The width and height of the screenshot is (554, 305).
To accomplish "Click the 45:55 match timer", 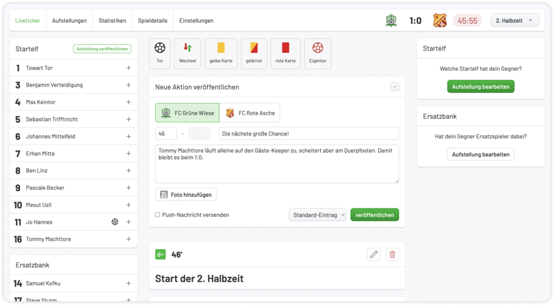I will [x=467, y=21].
